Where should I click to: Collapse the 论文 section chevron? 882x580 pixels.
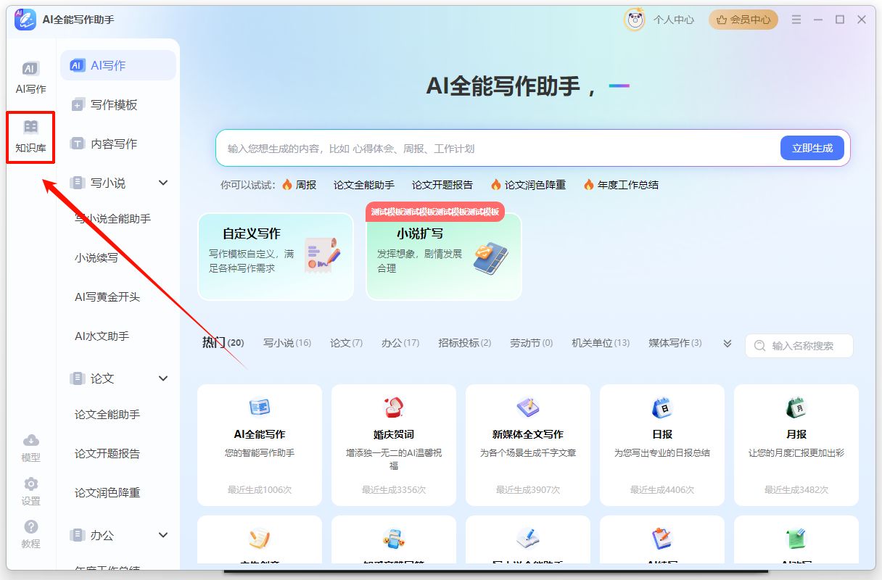click(x=163, y=378)
